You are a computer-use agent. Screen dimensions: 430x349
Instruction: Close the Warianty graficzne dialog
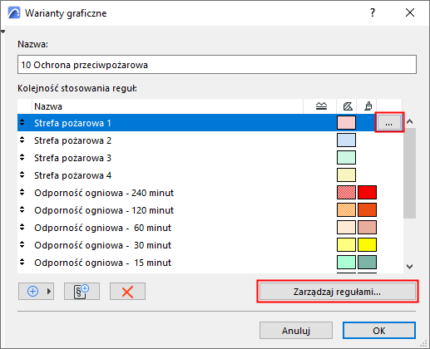tap(410, 12)
